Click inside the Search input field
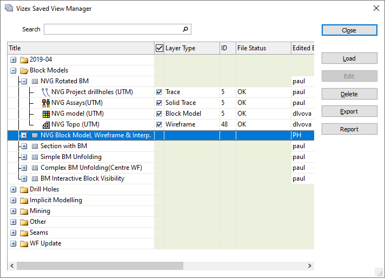Image resolution: width=385 pixels, height=279 pixels. (117, 29)
